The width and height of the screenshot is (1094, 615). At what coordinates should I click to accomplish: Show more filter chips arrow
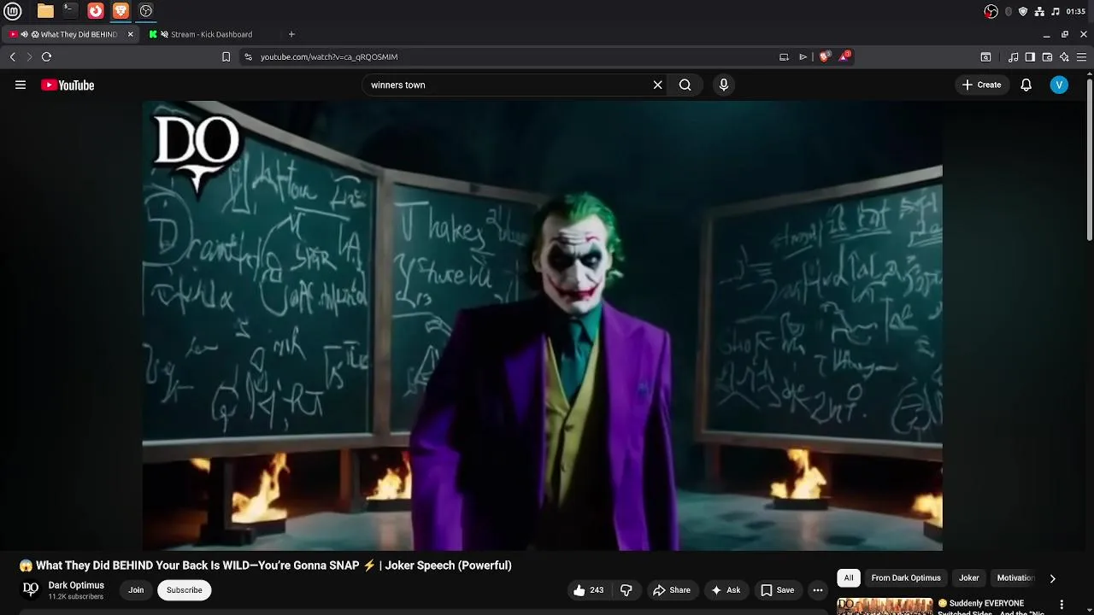pyautogui.click(x=1052, y=578)
